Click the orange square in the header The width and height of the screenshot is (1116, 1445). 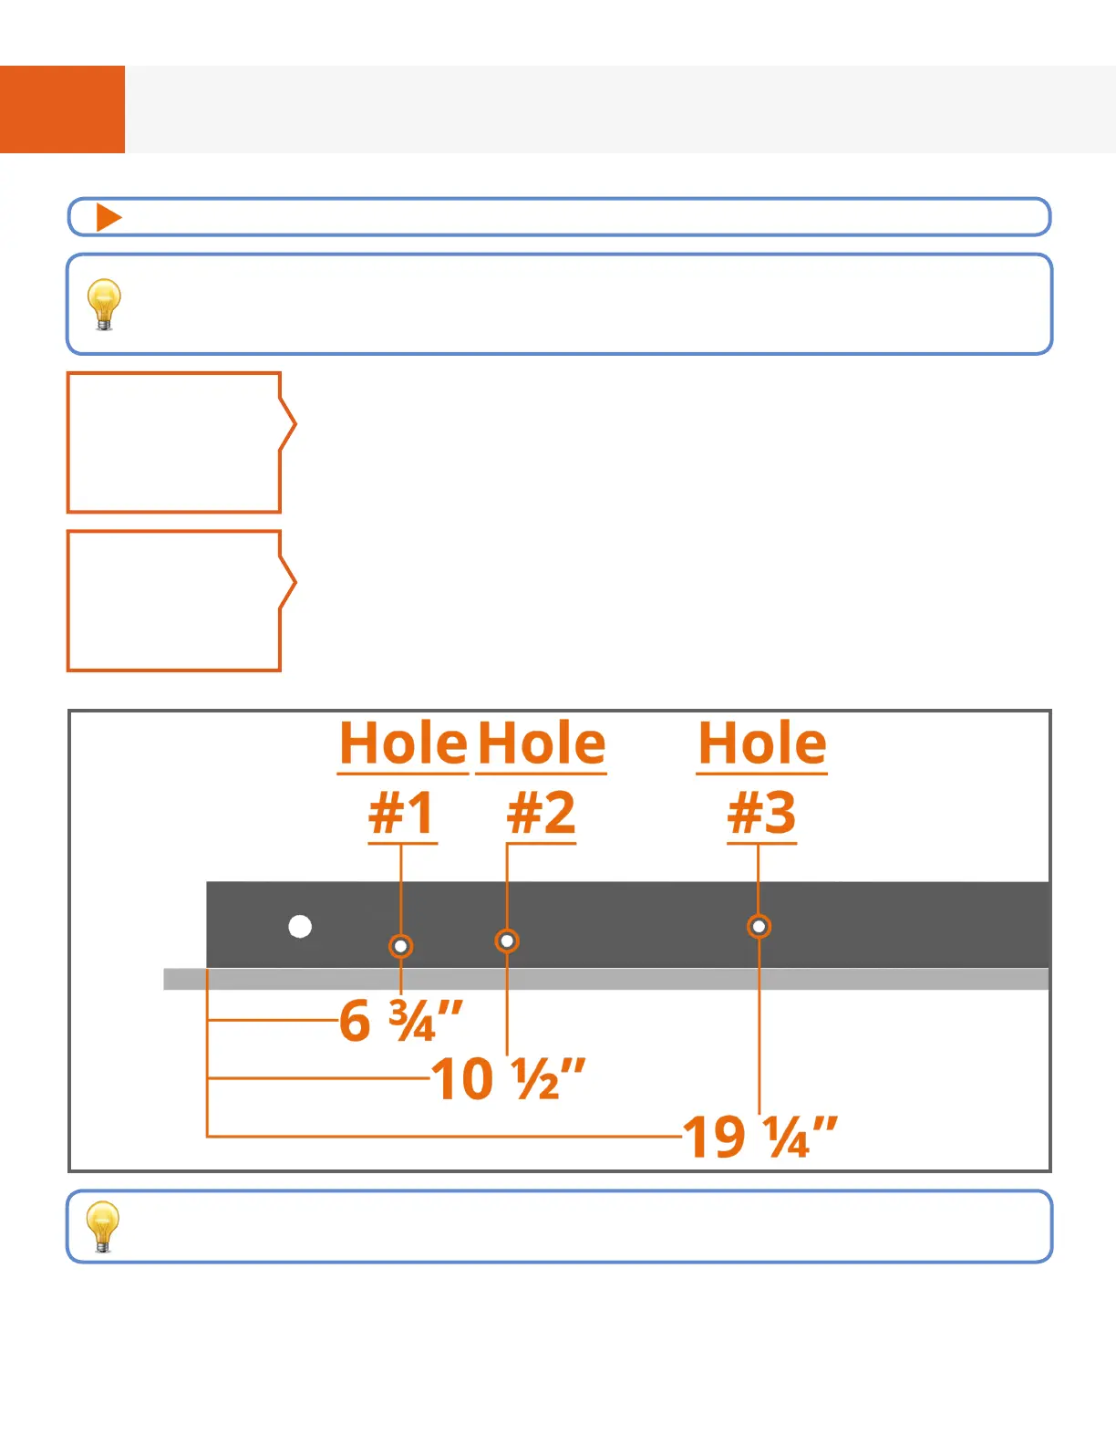(62, 109)
